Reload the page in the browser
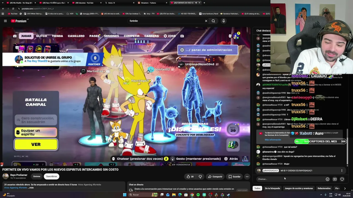 click(x=13, y=9)
